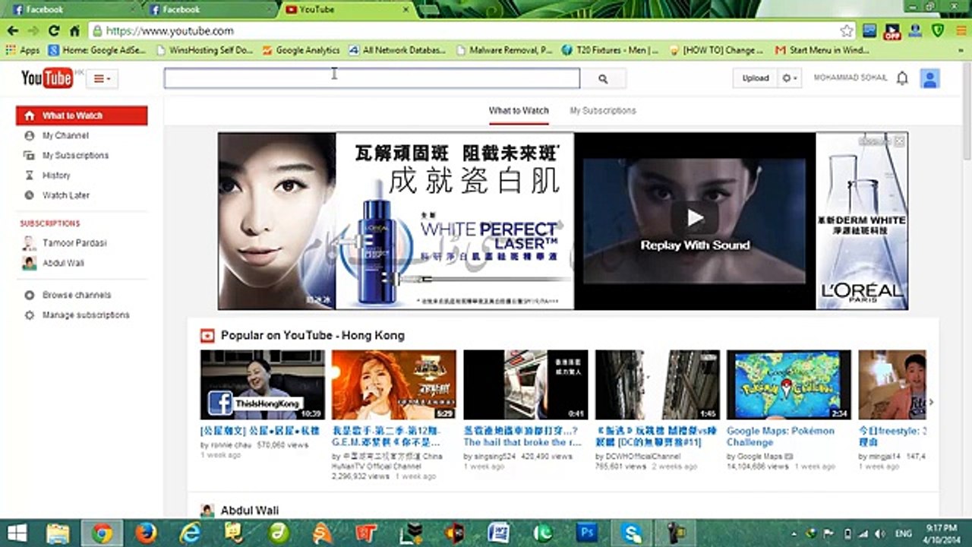Close the YouTube browser tab

406,9
